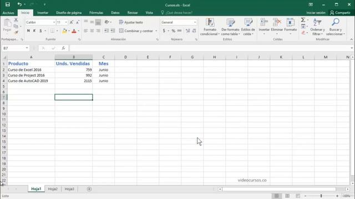
Task: Expand the Combinar y centrar dropdown arrow
Action: point(156,31)
